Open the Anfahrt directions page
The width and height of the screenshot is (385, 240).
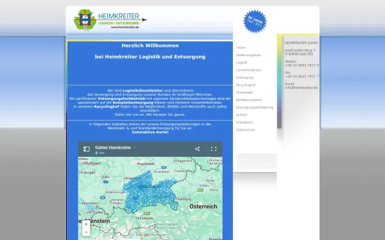[x=242, y=115]
